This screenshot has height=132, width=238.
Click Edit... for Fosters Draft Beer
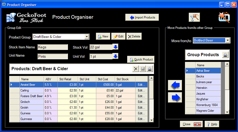[x=141, y=96]
